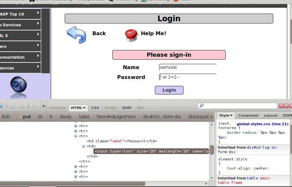Image resolution: width=292 pixels, height=187 pixels.
Task: Click the Firebug back history arrow
Action: click(13, 106)
